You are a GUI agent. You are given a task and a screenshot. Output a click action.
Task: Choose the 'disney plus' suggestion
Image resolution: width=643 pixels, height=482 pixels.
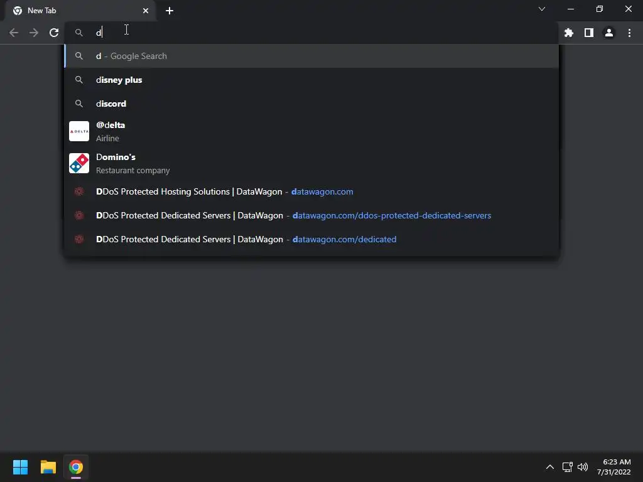tap(311, 80)
